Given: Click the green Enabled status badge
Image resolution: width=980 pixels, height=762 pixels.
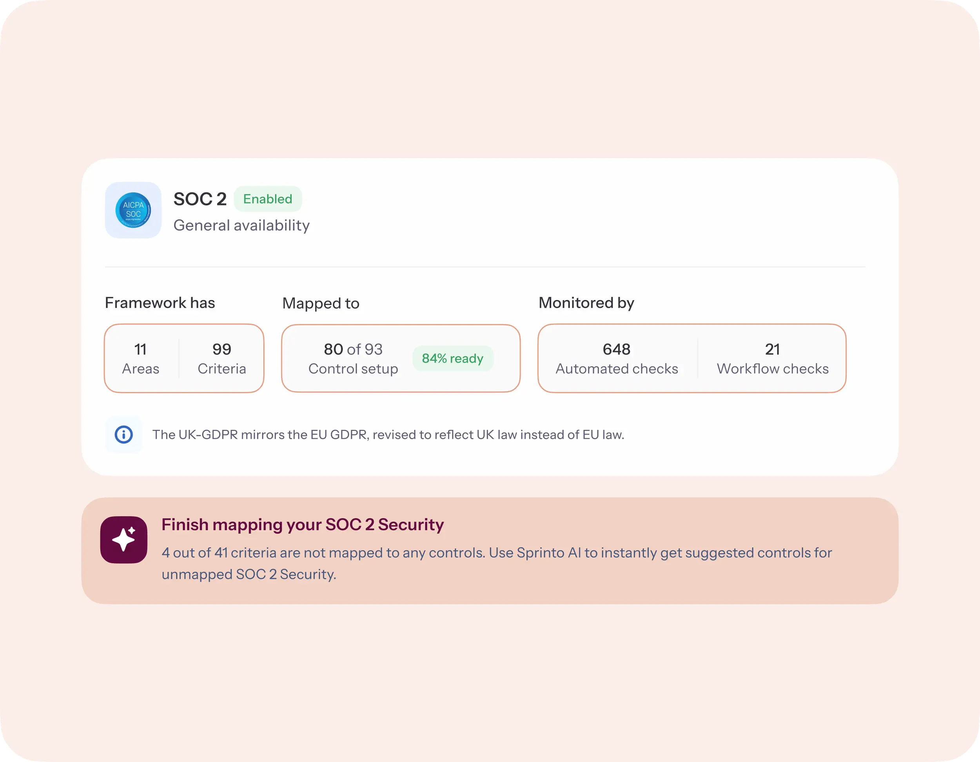Looking at the screenshot, I should pyautogui.click(x=267, y=199).
